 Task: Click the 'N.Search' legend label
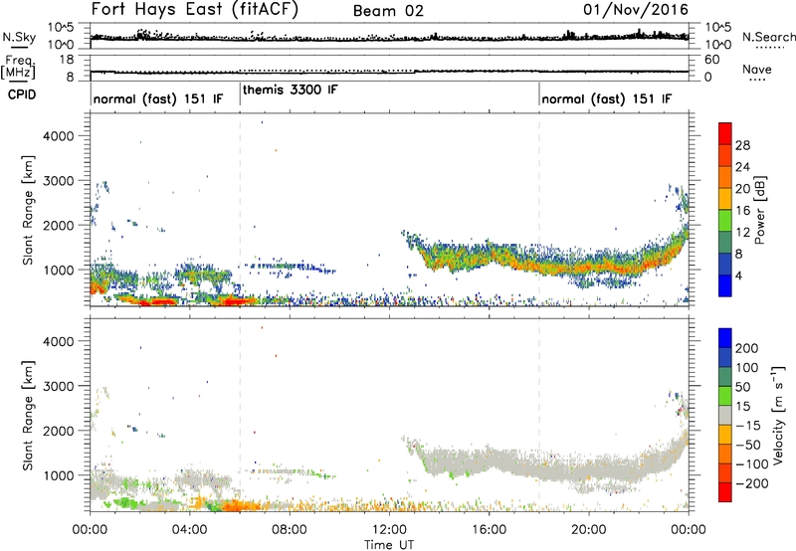click(x=768, y=37)
